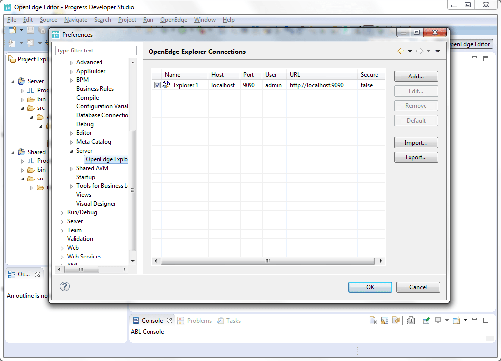The height and width of the screenshot is (361, 501).
Task: Click the preferences tree vertical scrollbar
Action: 132,190
